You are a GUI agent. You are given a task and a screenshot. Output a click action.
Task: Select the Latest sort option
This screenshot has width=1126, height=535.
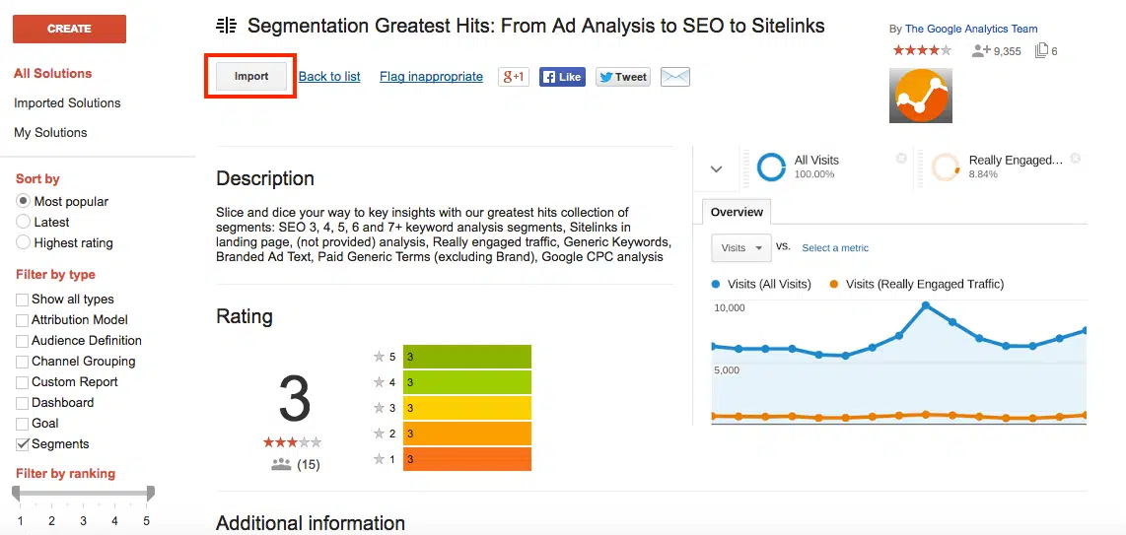coord(24,222)
